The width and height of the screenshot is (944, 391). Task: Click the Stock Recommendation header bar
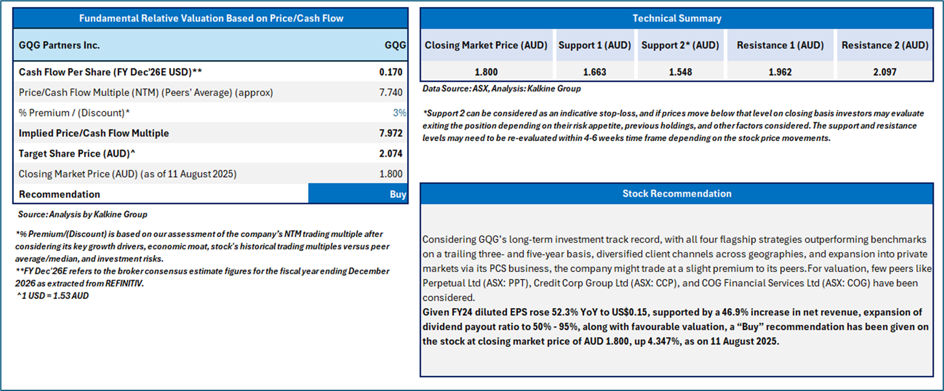coord(677,194)
